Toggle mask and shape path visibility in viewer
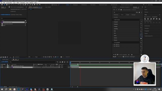Screen dimensions: 162x91 pos(47,57)
